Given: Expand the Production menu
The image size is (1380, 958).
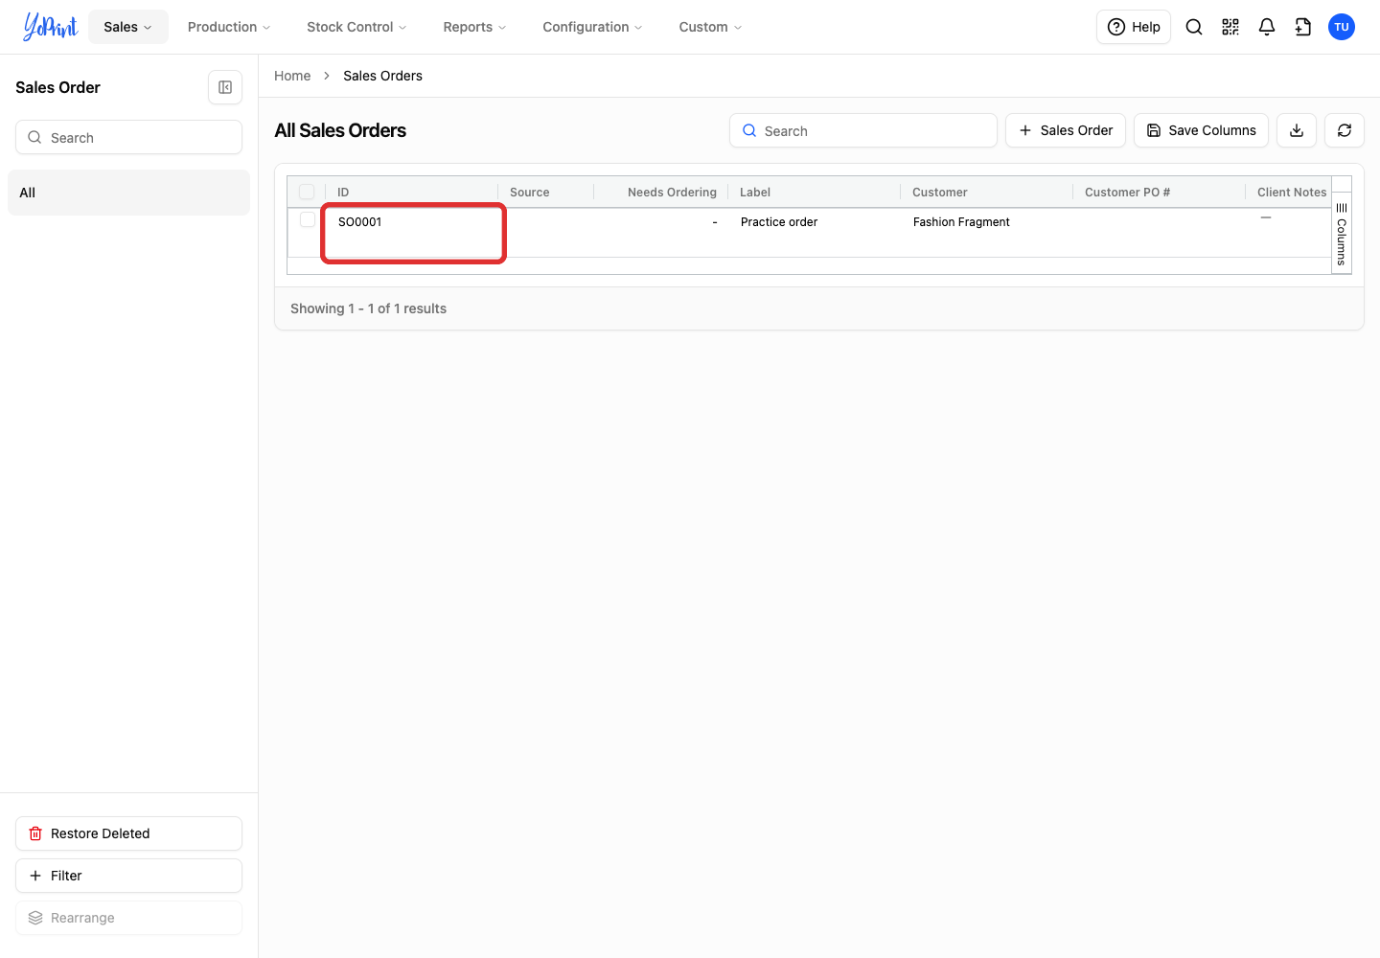Looking at the screenshot, I should click(x=229, y=27).
